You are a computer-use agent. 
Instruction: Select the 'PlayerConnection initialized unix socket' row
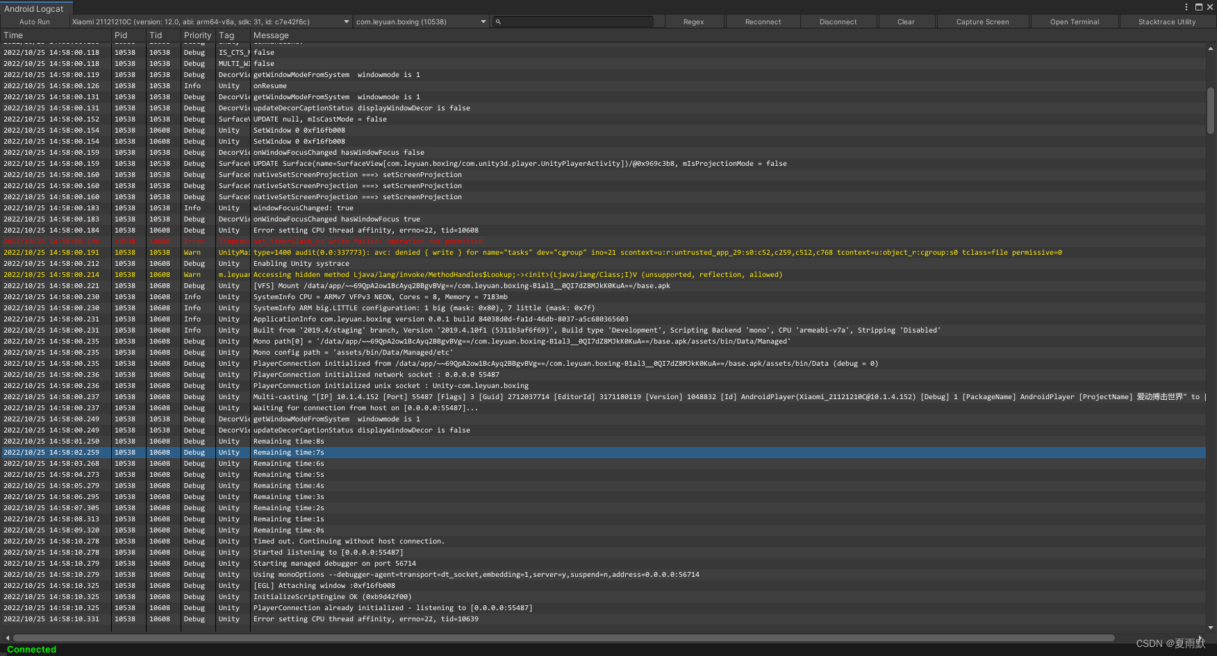[603, 386]
